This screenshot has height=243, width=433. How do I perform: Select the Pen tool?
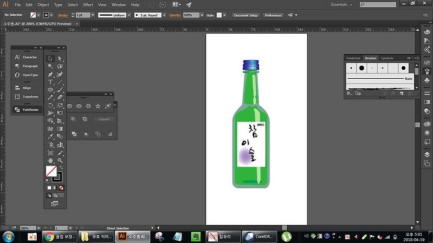[51, 74]
